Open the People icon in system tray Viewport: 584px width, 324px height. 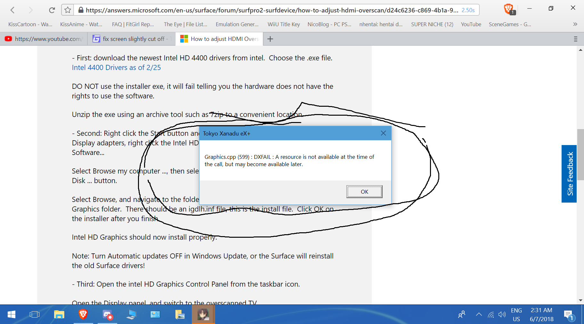(462, 315)
